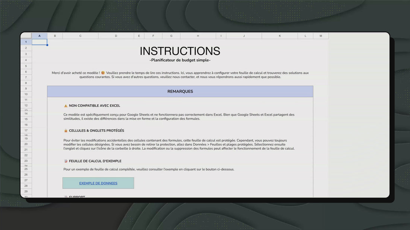Select column K header
The image size is (410, 230).
coord(280,36)
